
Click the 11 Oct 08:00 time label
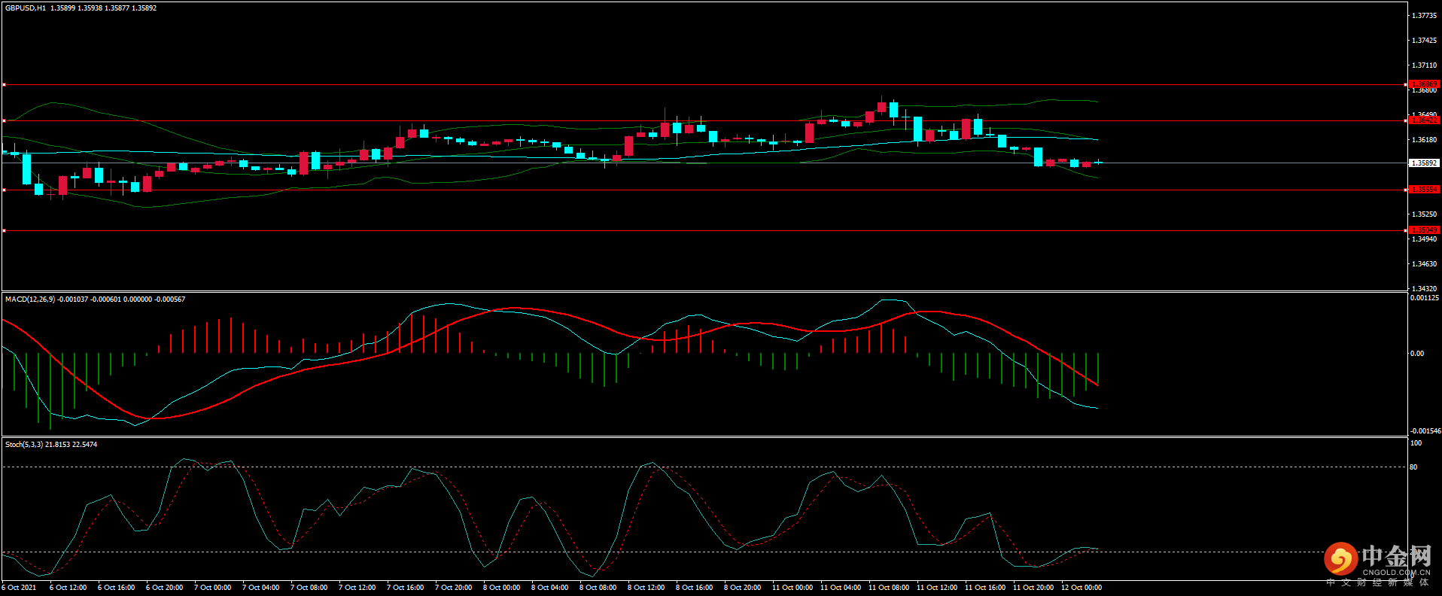click(x=888, y=588)
